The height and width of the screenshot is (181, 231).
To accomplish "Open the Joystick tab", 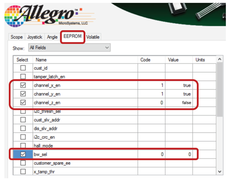I will tap(35, 37).
